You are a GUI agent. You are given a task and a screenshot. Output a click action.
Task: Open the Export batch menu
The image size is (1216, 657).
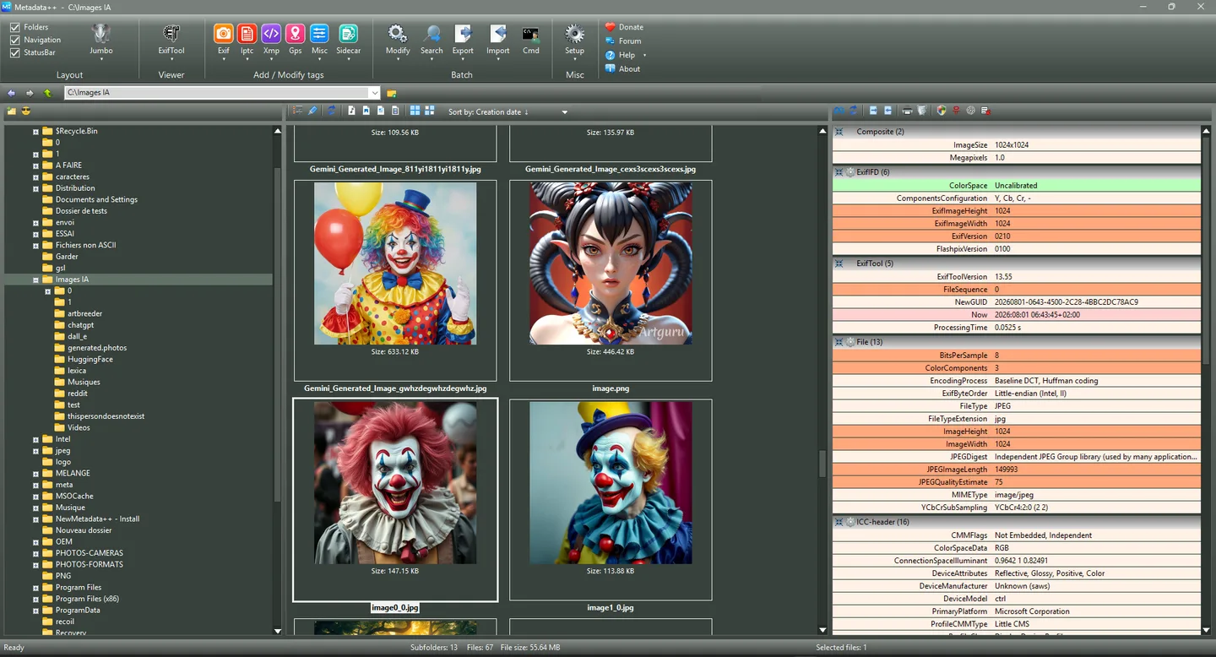point(463,39)
